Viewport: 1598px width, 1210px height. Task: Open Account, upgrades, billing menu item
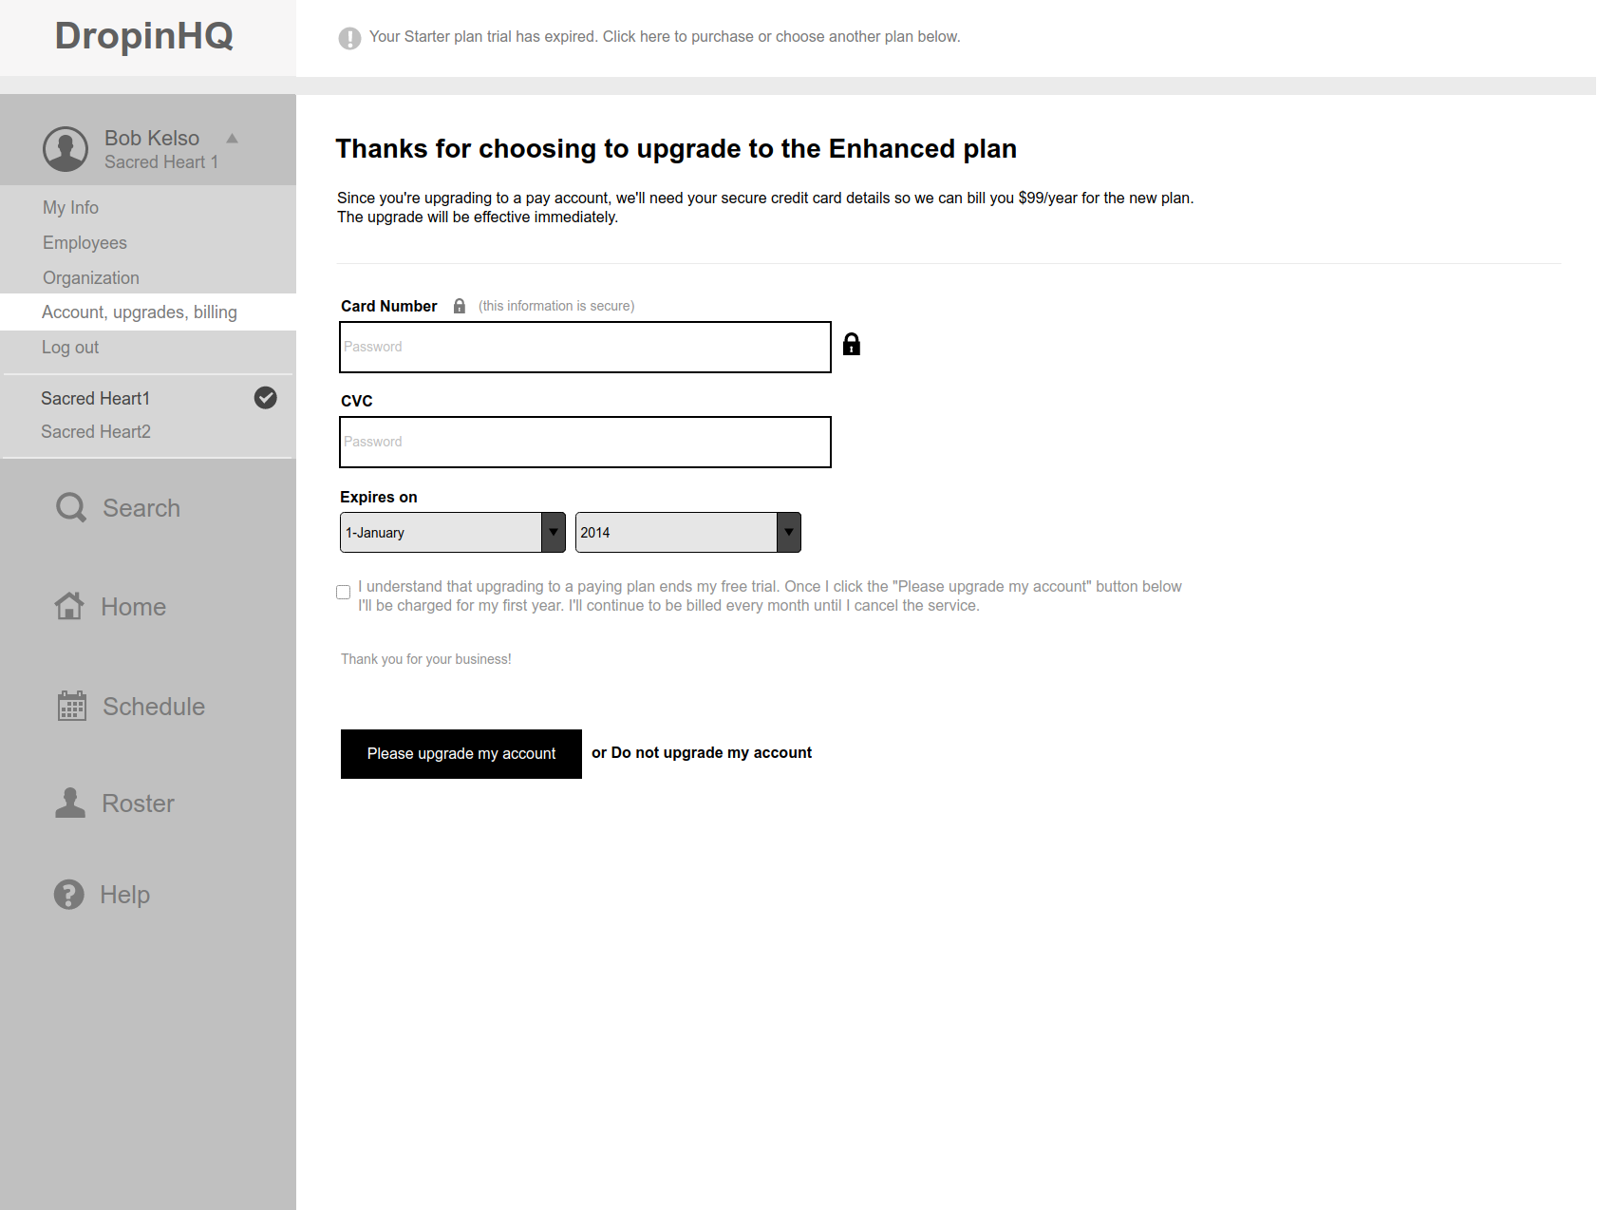(x=140, y=312)
